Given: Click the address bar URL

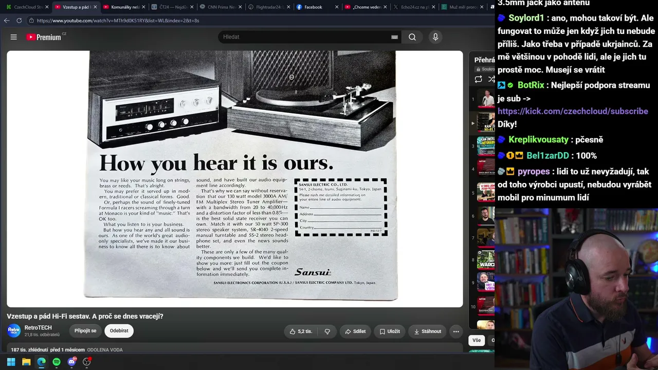Looking at the screenshot, I should point(118,21).
